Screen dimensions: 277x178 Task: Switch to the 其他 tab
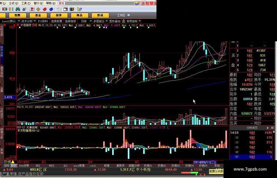(217, 166)
